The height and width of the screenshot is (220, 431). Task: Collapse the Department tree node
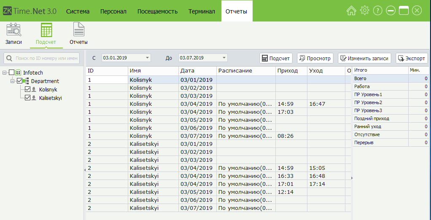click(x=13, y=81)
